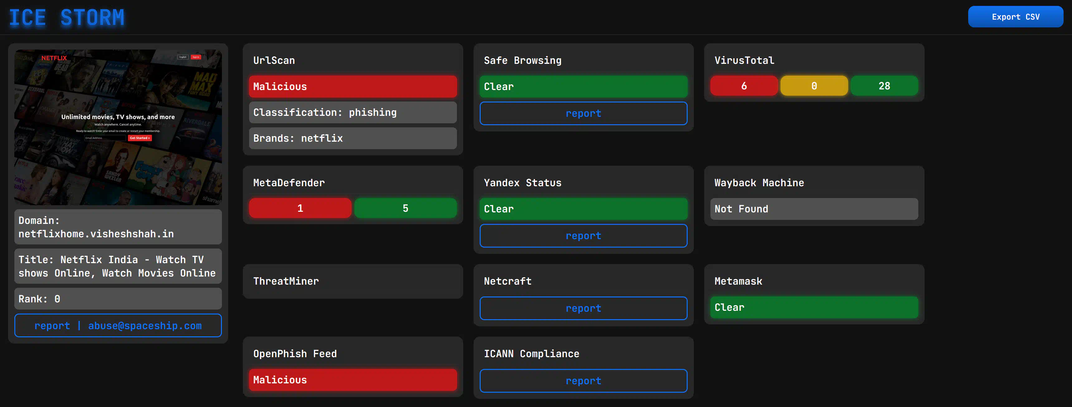1072x407 pixels.
Task: Click the Yandex Status report button
Action: 583,236
